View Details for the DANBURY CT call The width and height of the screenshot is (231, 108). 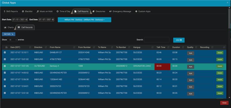point(220,53)
